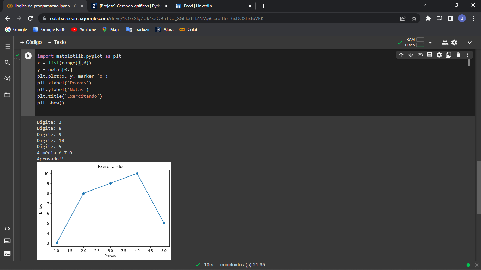This screenshot has width=481, height=270.
Task: Close the Projeto Gerando gráficos tab
Action: click(166, 6)
